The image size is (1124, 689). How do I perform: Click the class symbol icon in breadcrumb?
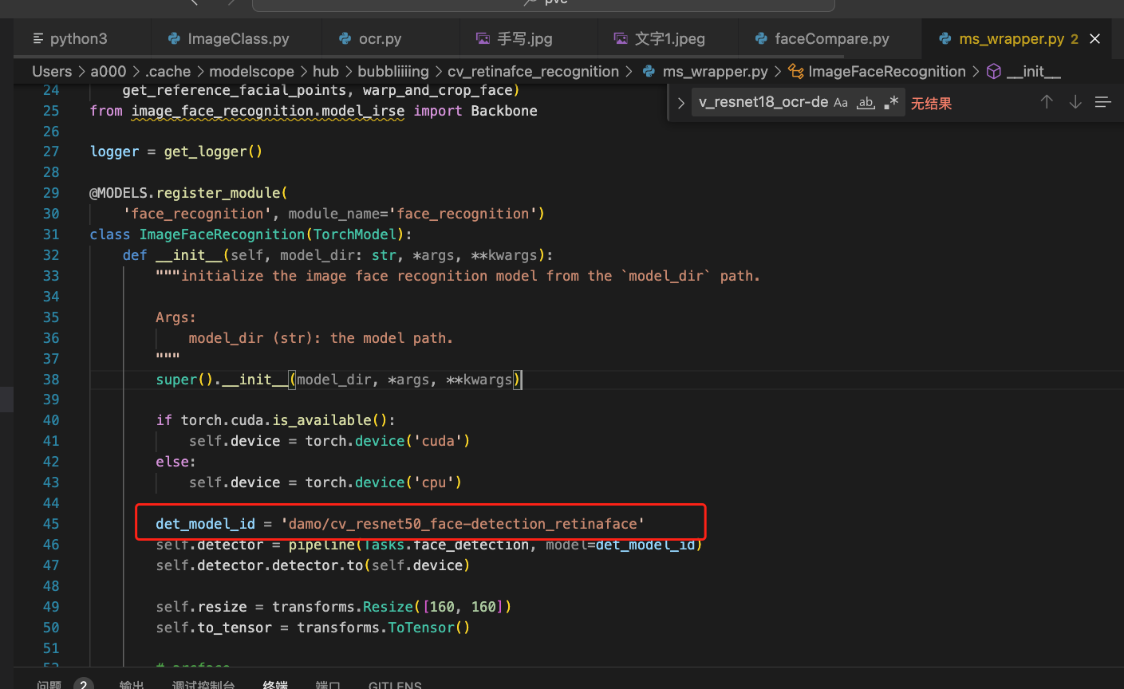click(795, 72)
